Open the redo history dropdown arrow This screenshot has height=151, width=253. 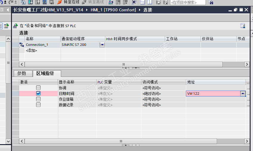(x=16, y=2)
